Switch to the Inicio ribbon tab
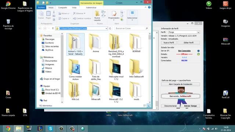 tap(51, 7)
